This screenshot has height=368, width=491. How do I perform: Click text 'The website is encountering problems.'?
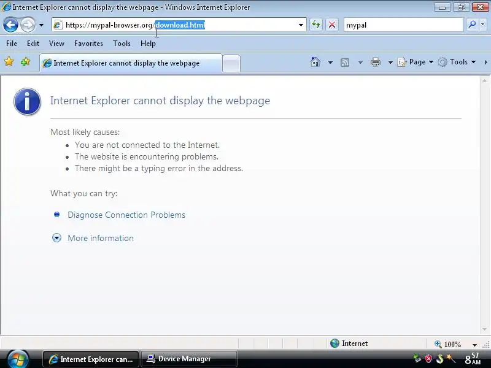[x=147, y=156]
